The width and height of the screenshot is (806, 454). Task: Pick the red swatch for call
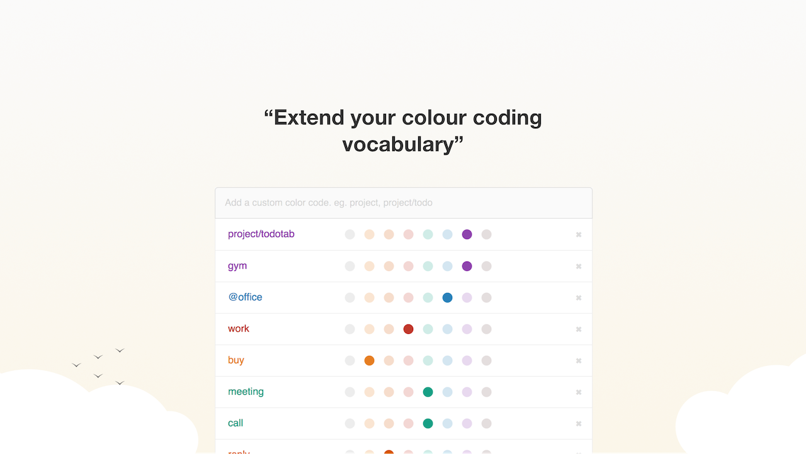[x=408, y=423]
